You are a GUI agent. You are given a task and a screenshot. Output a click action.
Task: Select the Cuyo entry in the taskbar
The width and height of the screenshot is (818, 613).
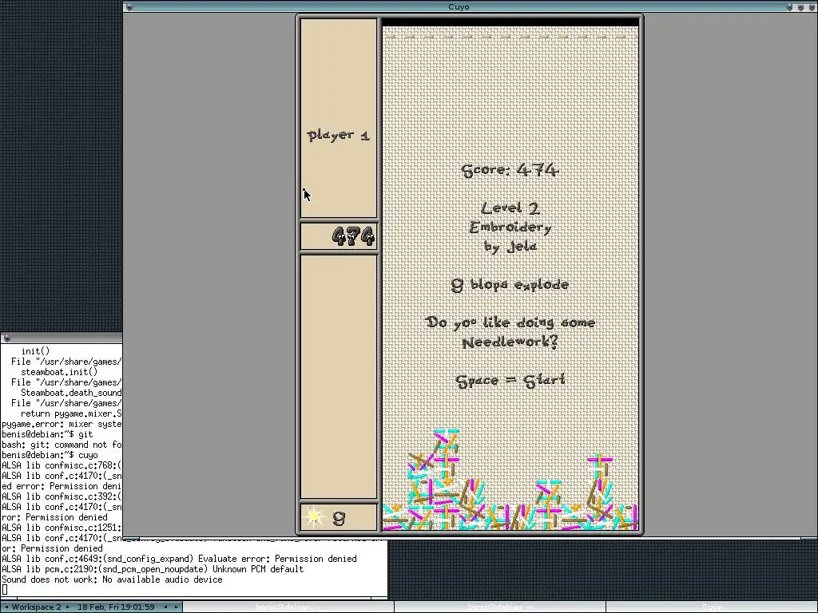click(x=711, y=607)
